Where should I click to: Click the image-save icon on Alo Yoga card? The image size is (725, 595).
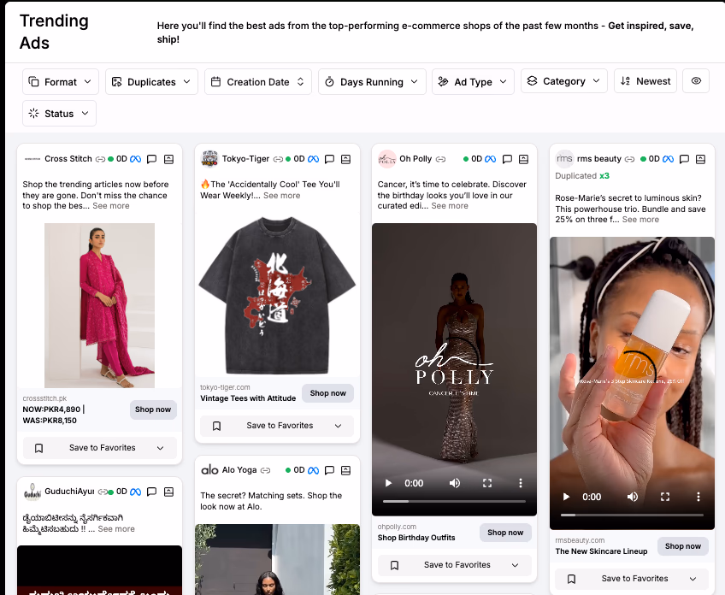346,470
